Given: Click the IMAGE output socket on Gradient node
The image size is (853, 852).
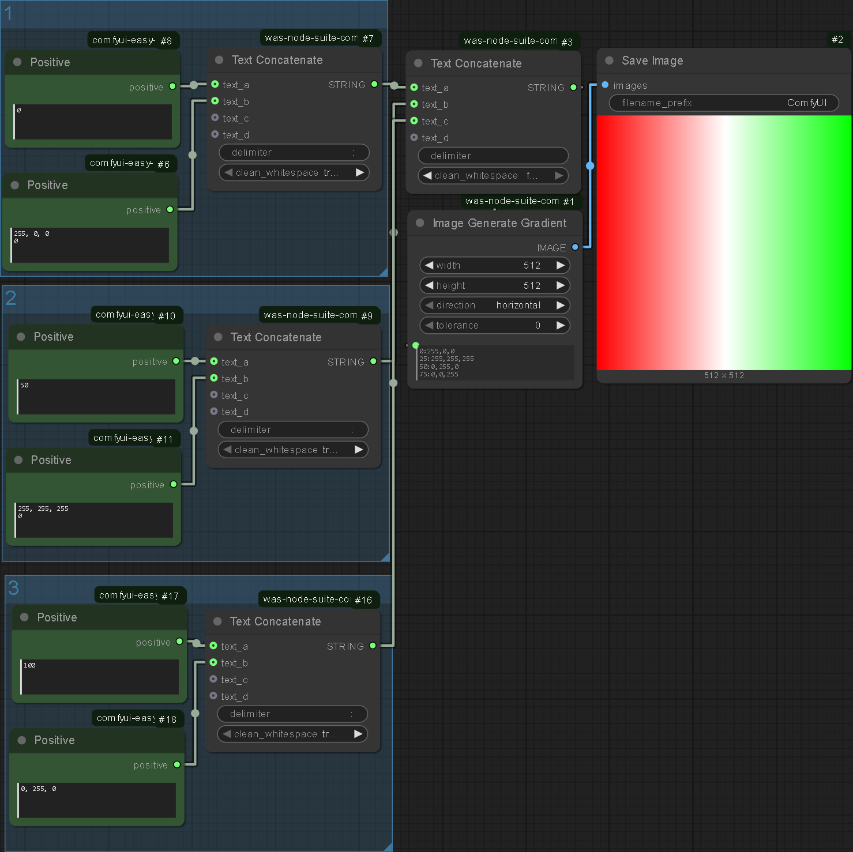Looking at the screenshot, I should pyautogui.click(x=575, y=247).
